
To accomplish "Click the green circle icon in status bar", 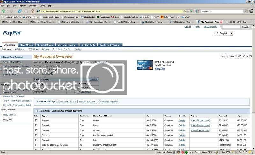I will click(186, 152).
